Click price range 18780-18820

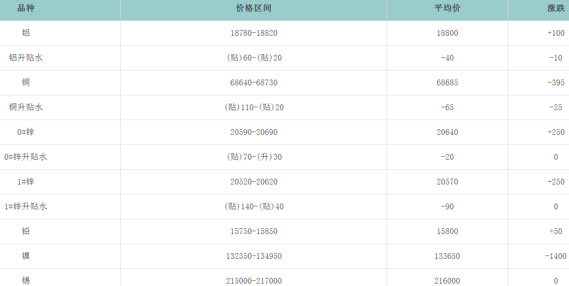(254, 33)
